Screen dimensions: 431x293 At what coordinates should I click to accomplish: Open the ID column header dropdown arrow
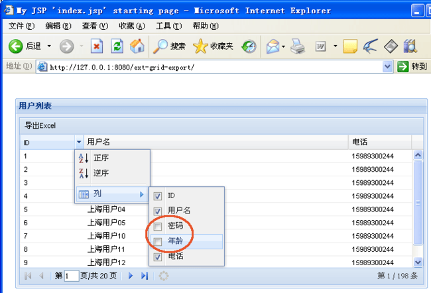(79, 142)
